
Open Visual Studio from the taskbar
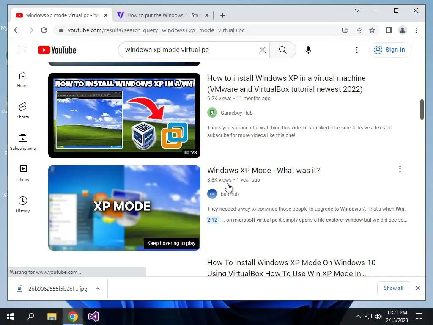(93, 317)
